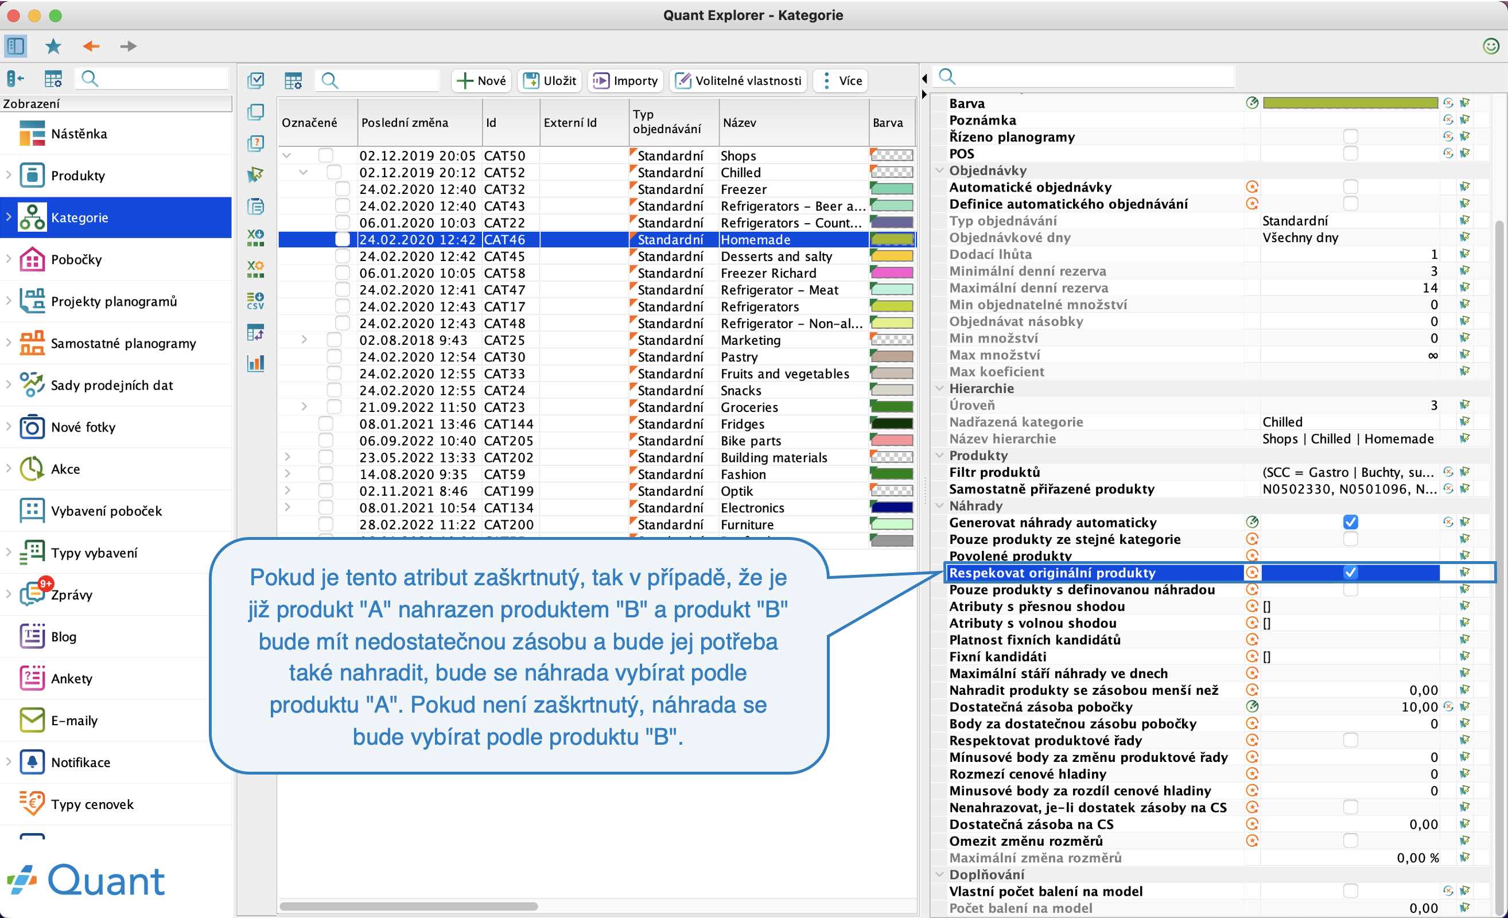The image size is (1508, 918).
Task: Open the category table column settings icon
Action: tap(293, 80)
